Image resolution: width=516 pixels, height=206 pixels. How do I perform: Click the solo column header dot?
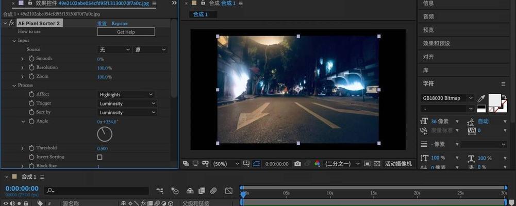(x=20, y=203)
